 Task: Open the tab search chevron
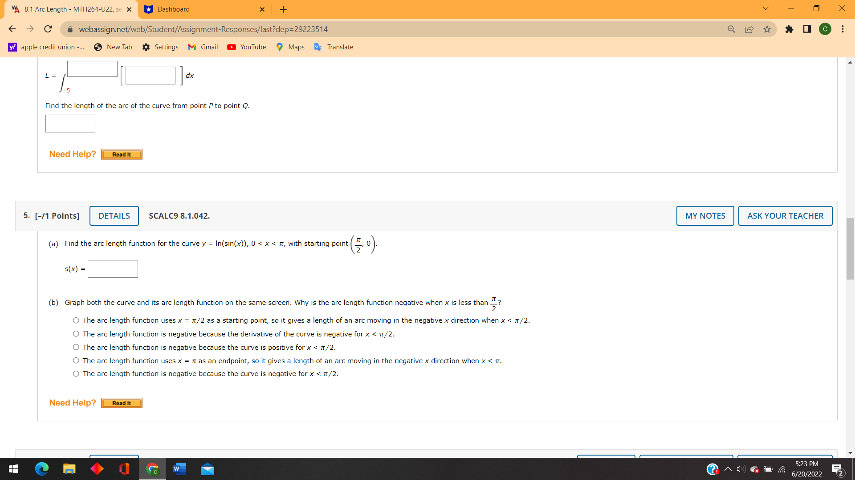pos(765,8)
